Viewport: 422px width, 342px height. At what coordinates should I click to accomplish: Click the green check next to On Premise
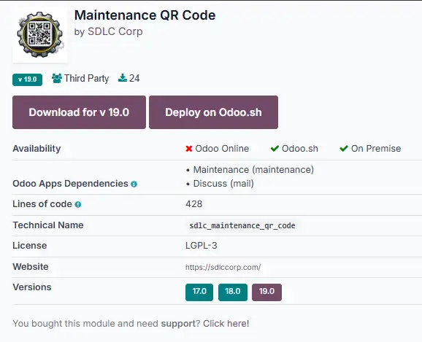pyautogui.click(x=344, y=149)
